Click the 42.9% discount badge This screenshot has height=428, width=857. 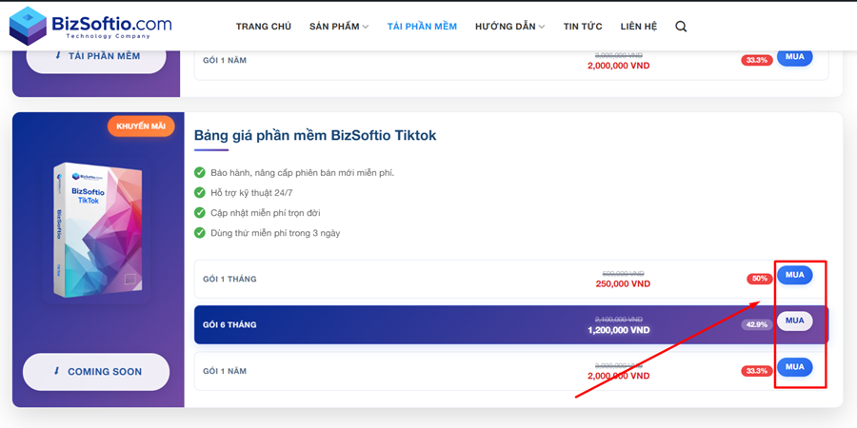point(757,325)
